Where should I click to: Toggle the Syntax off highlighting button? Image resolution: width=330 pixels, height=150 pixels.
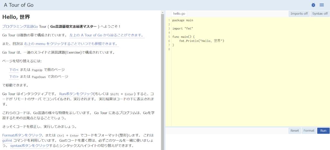click(x=320, y=14)
